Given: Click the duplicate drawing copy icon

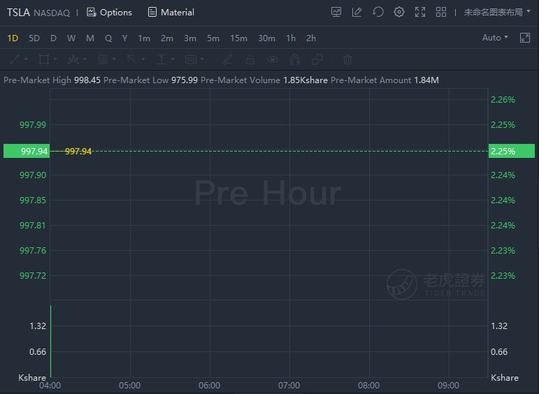Looking at the screenshot, I should click(317, 59).
